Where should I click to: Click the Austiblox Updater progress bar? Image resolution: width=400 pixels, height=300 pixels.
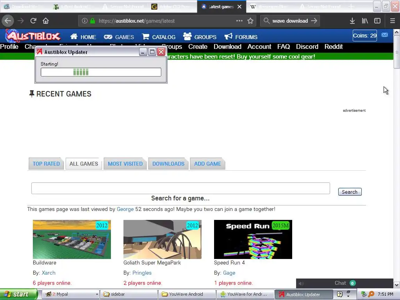click(101, 72)
